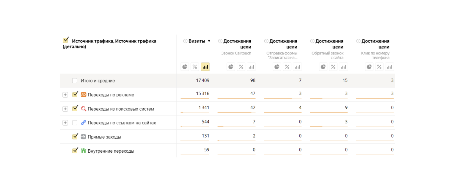Switch Визиты column to percent view

195,67
